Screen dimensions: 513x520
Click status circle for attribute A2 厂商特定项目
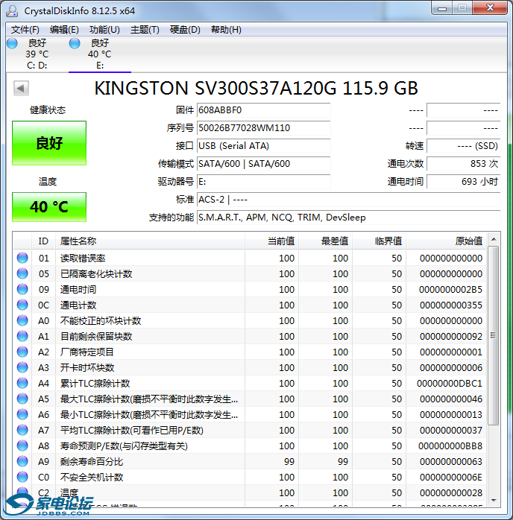tap(22, 352)
